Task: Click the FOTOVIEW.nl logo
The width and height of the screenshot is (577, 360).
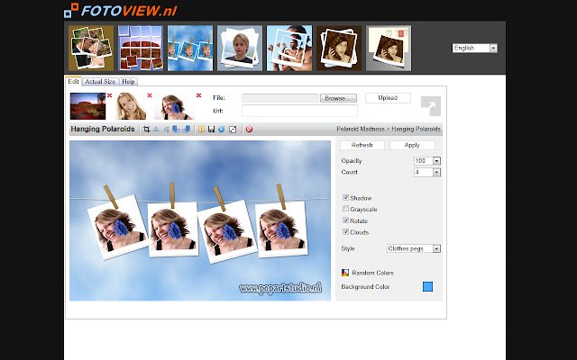Action: coord(120,10)
